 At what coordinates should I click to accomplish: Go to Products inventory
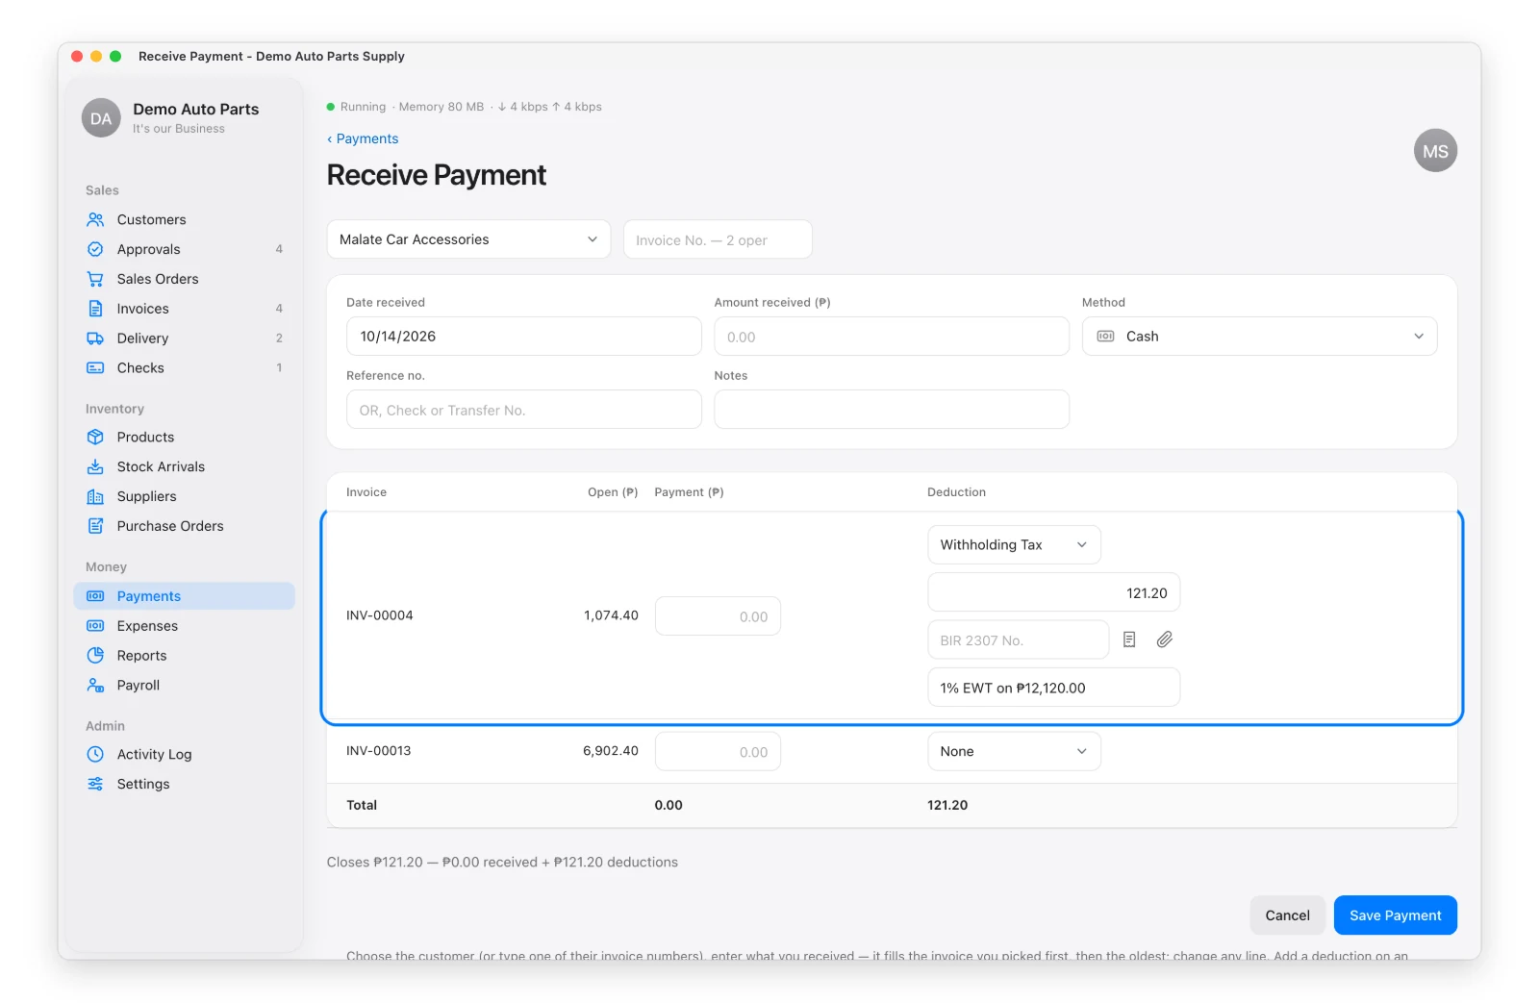[x=184, y=437]
